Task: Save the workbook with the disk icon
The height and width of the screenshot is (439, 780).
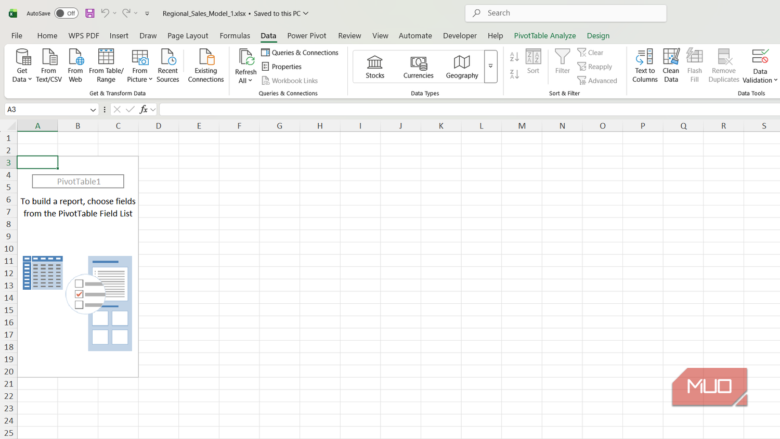Action: (x=90, y=13)
